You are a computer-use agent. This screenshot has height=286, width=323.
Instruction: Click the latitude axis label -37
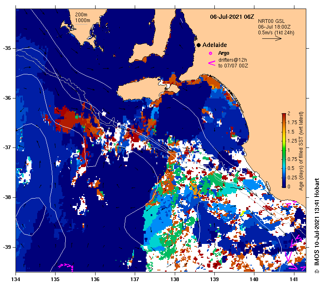[7, 147]
